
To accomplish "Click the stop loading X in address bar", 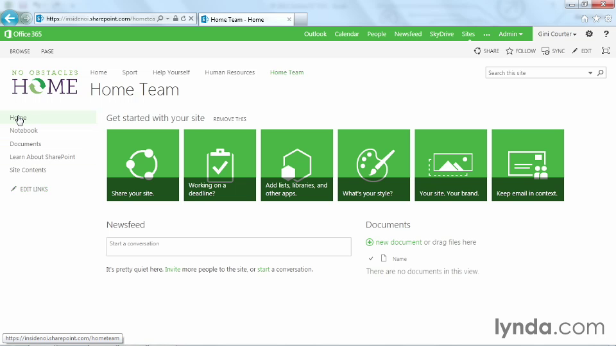I will pos(191,19).
